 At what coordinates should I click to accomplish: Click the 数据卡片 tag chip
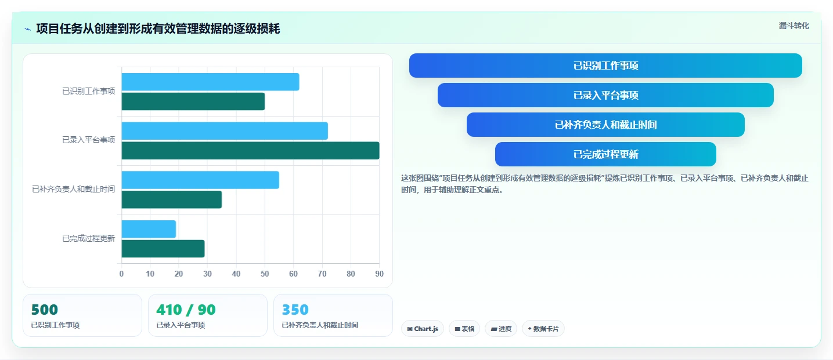point(543,329)
